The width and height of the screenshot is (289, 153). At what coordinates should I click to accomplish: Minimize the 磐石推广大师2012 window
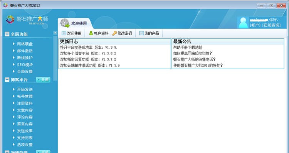[x=261, y=5]
